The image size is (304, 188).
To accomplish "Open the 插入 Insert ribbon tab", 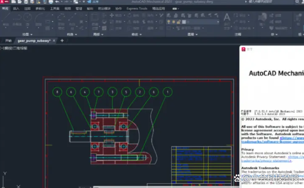I will (16, 8).
